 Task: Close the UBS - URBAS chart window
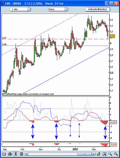(x=117, y=3)
